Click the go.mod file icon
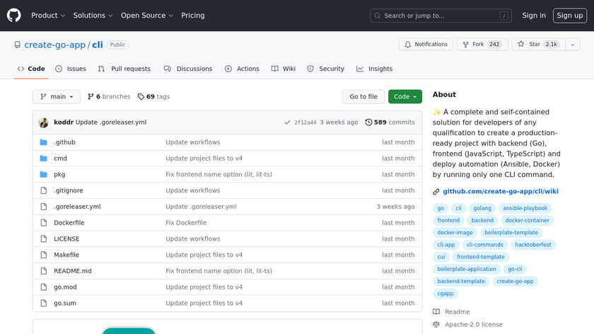 [44, 287]
